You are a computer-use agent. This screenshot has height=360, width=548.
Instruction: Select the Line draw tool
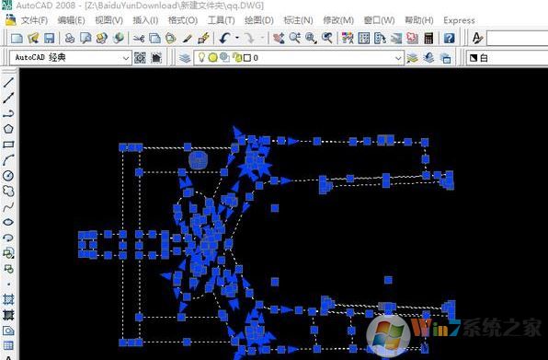tap(8, 83)
